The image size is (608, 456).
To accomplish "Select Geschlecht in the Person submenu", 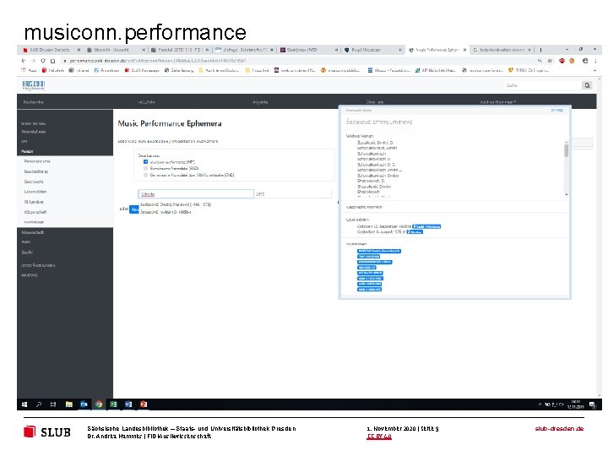I will (x=34, y=182).
